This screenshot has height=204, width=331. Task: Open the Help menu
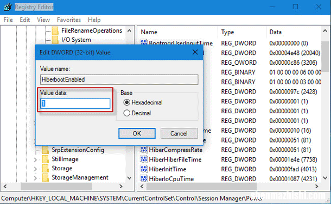(x=94, y=20)
